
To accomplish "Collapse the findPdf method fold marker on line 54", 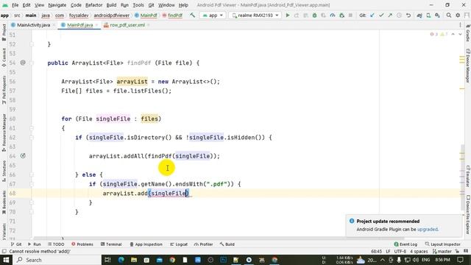I will tap(32, 63).
